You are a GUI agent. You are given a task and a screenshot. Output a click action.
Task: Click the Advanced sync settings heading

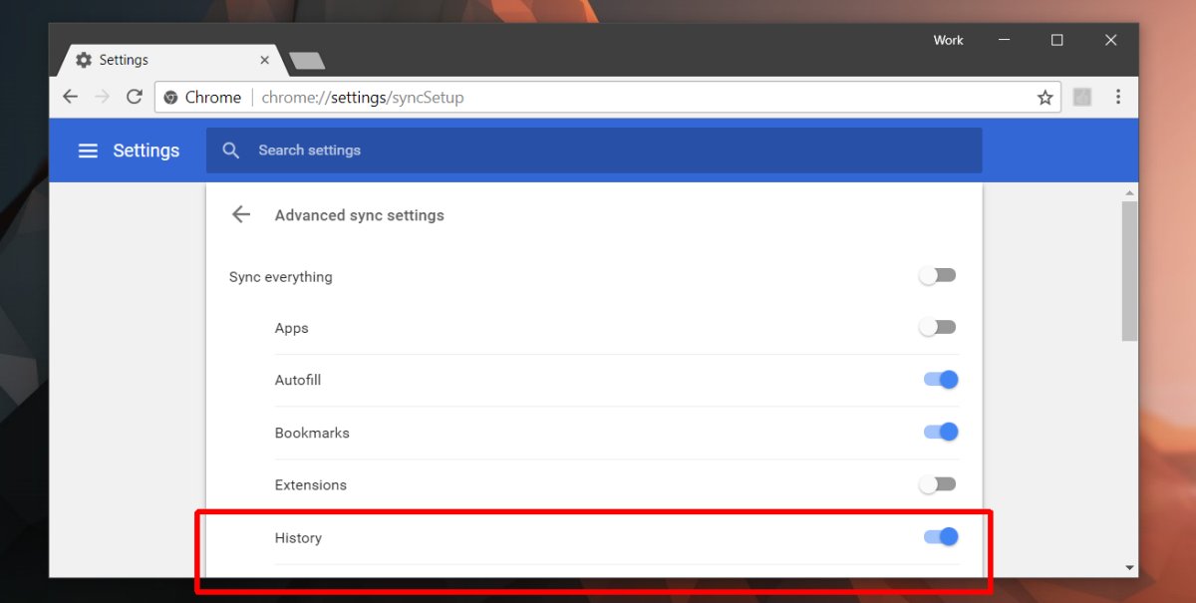click(360, 215)
